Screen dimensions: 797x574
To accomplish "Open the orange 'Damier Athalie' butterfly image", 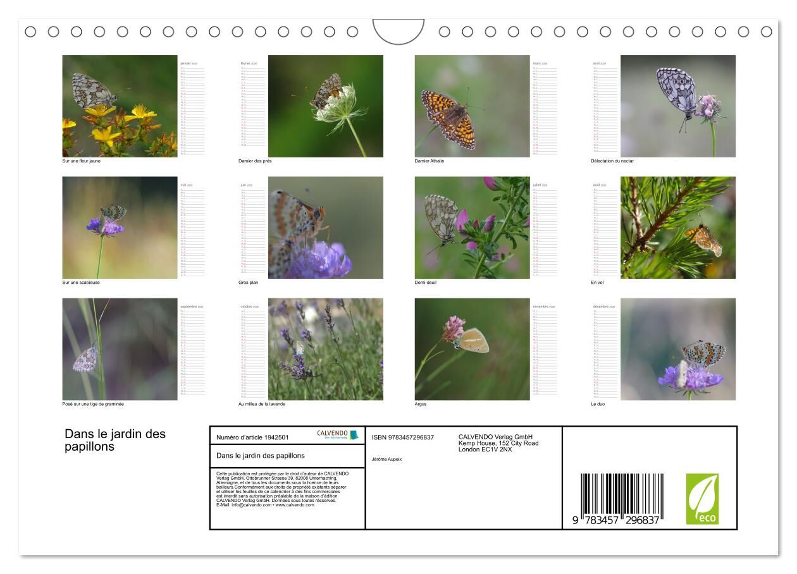I will tap(472, 106).
